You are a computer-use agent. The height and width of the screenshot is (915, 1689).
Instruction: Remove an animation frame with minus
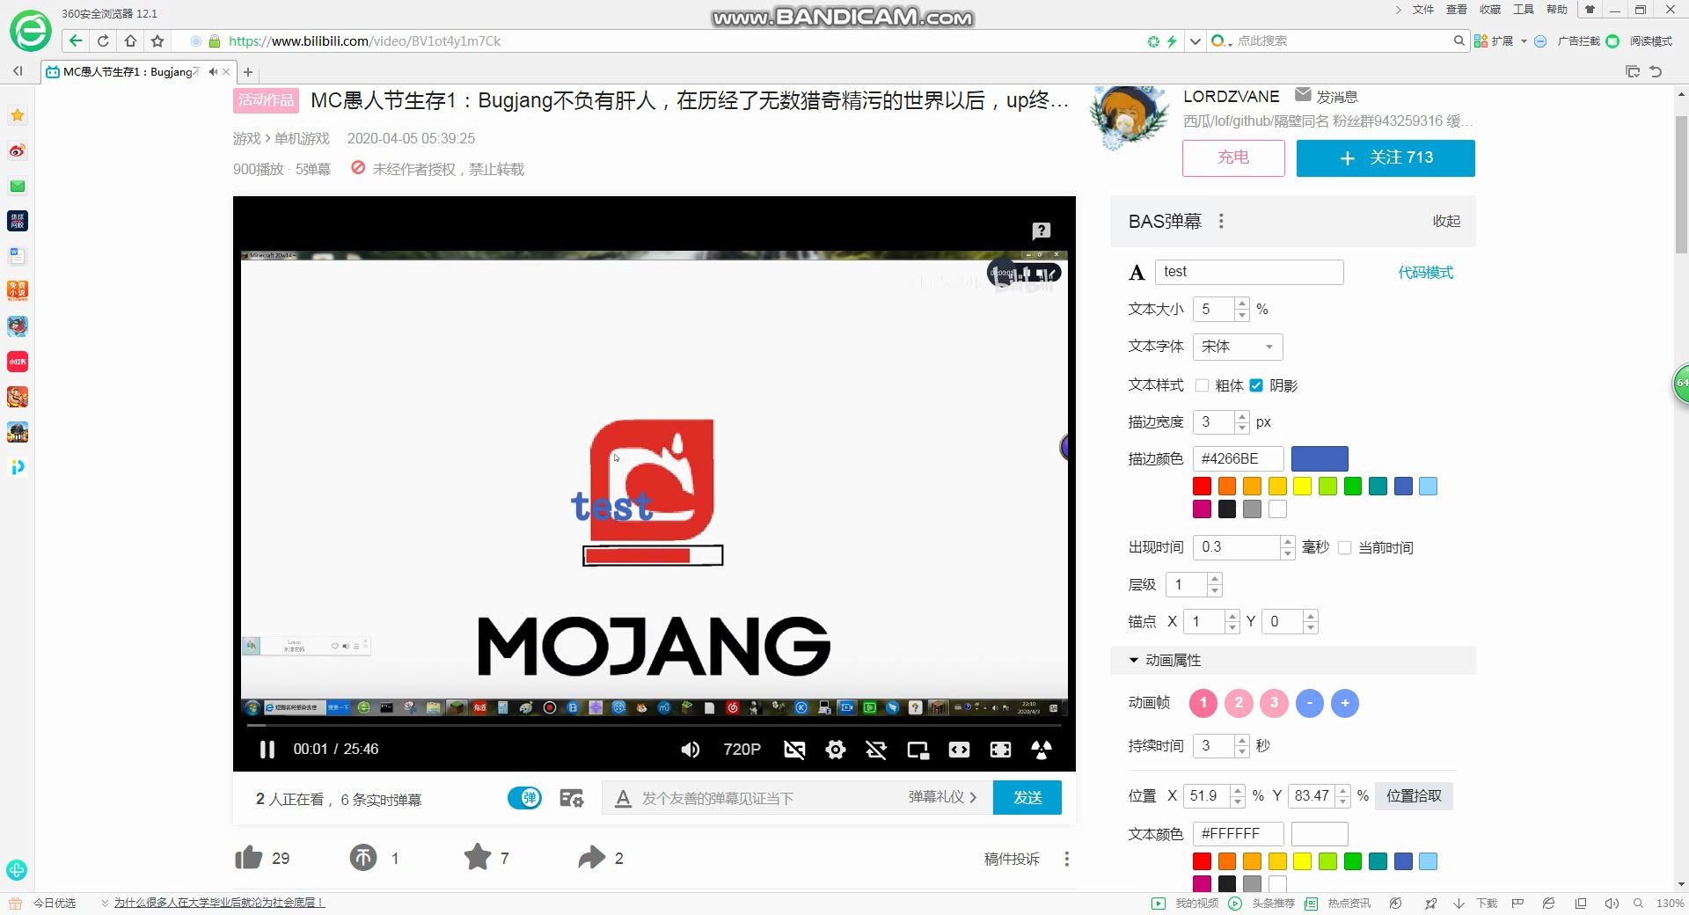pyautogui.click(x=1310, y=703)
